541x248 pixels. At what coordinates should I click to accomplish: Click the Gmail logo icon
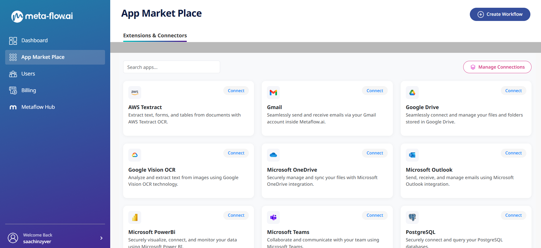pyautogui.click(x=273, y=92)
